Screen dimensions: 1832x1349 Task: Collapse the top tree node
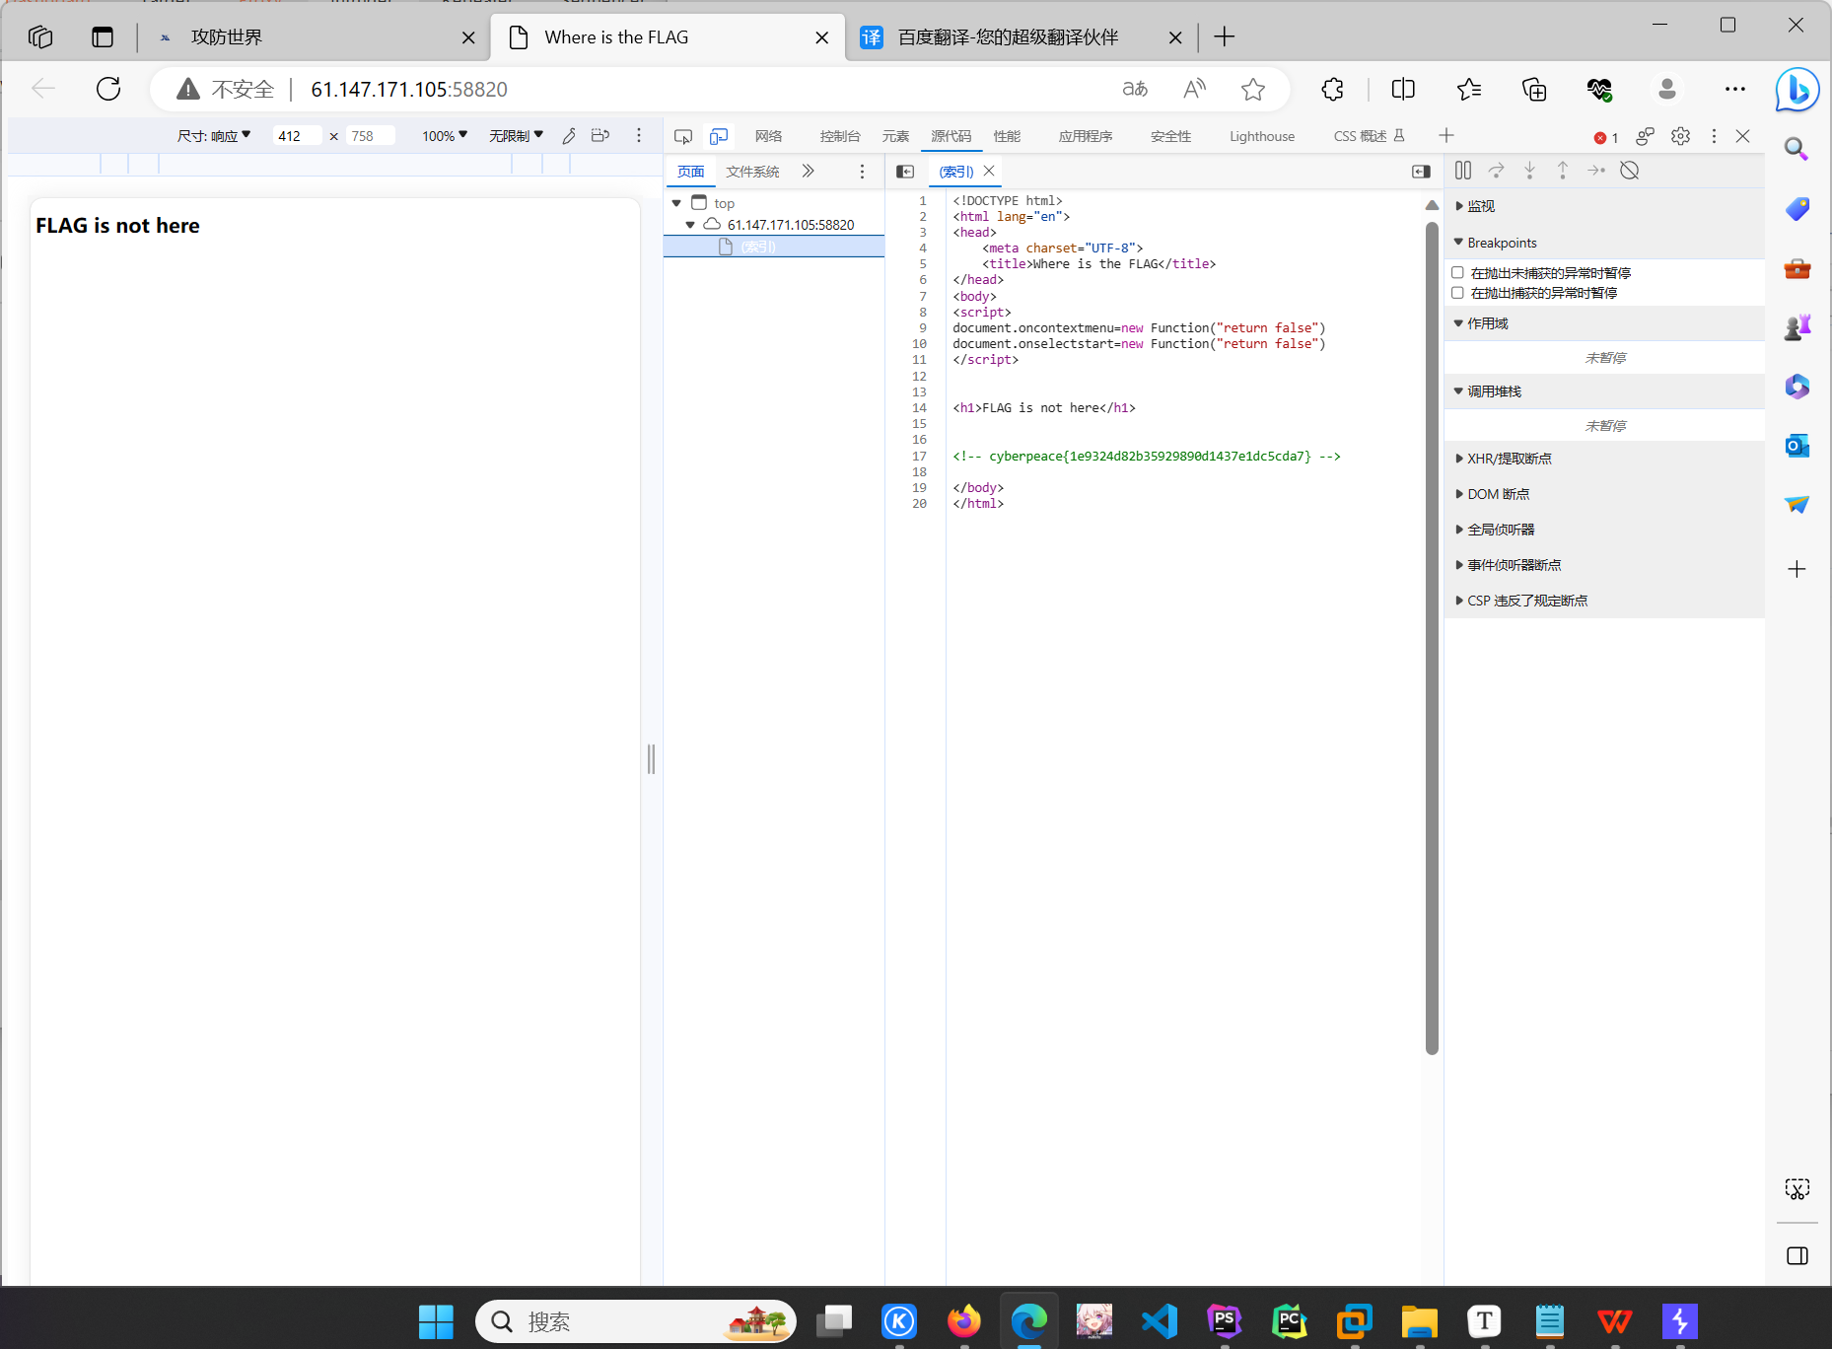pyautogui.click(x=676, y=203)
